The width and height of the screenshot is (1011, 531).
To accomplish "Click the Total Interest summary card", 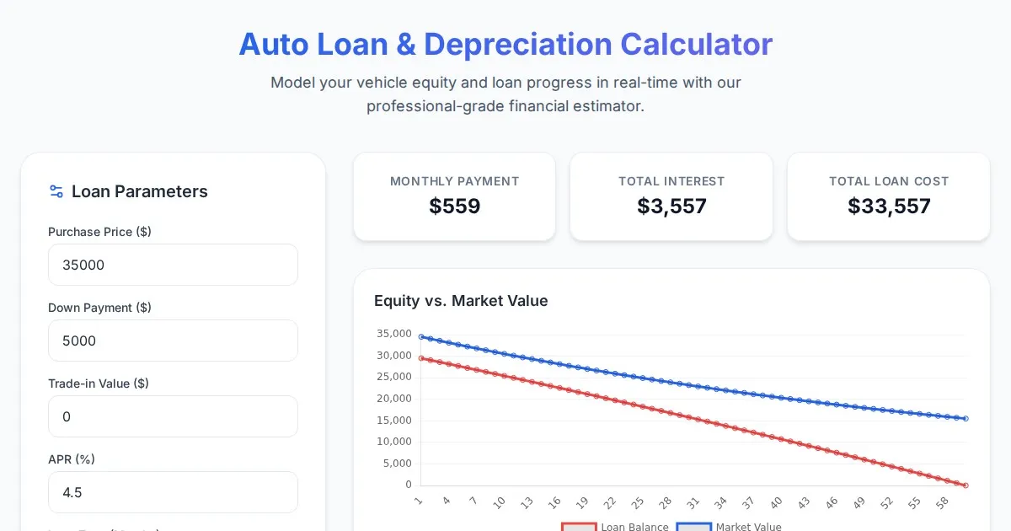I will tap(671, 196).
